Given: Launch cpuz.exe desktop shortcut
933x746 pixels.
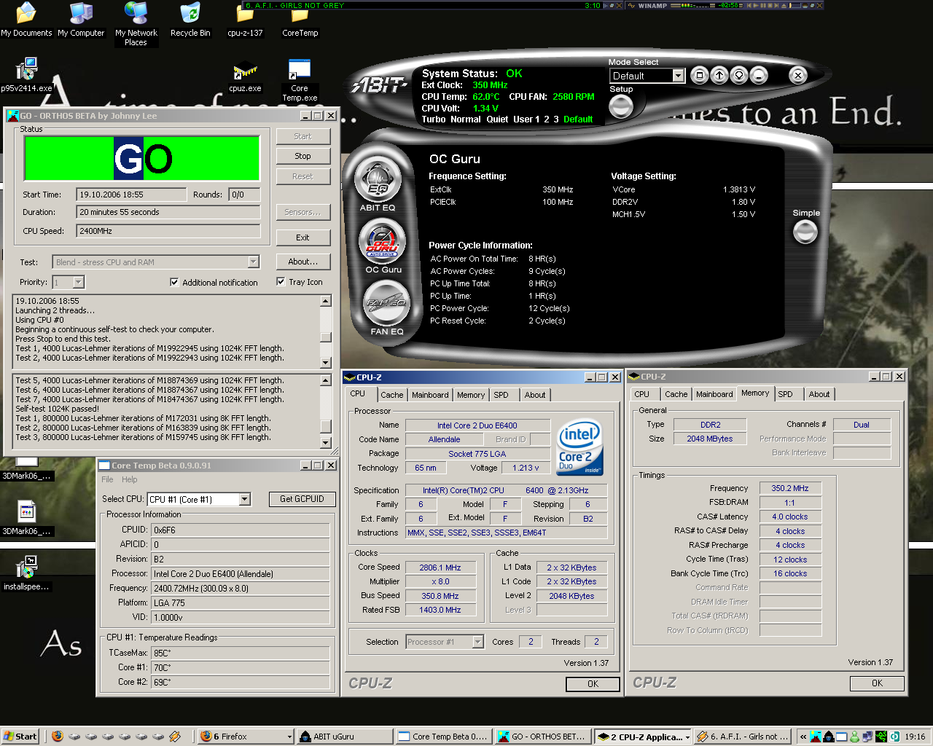Looking at the screenshot, I should pyautogui.click(x=245, y=76).
